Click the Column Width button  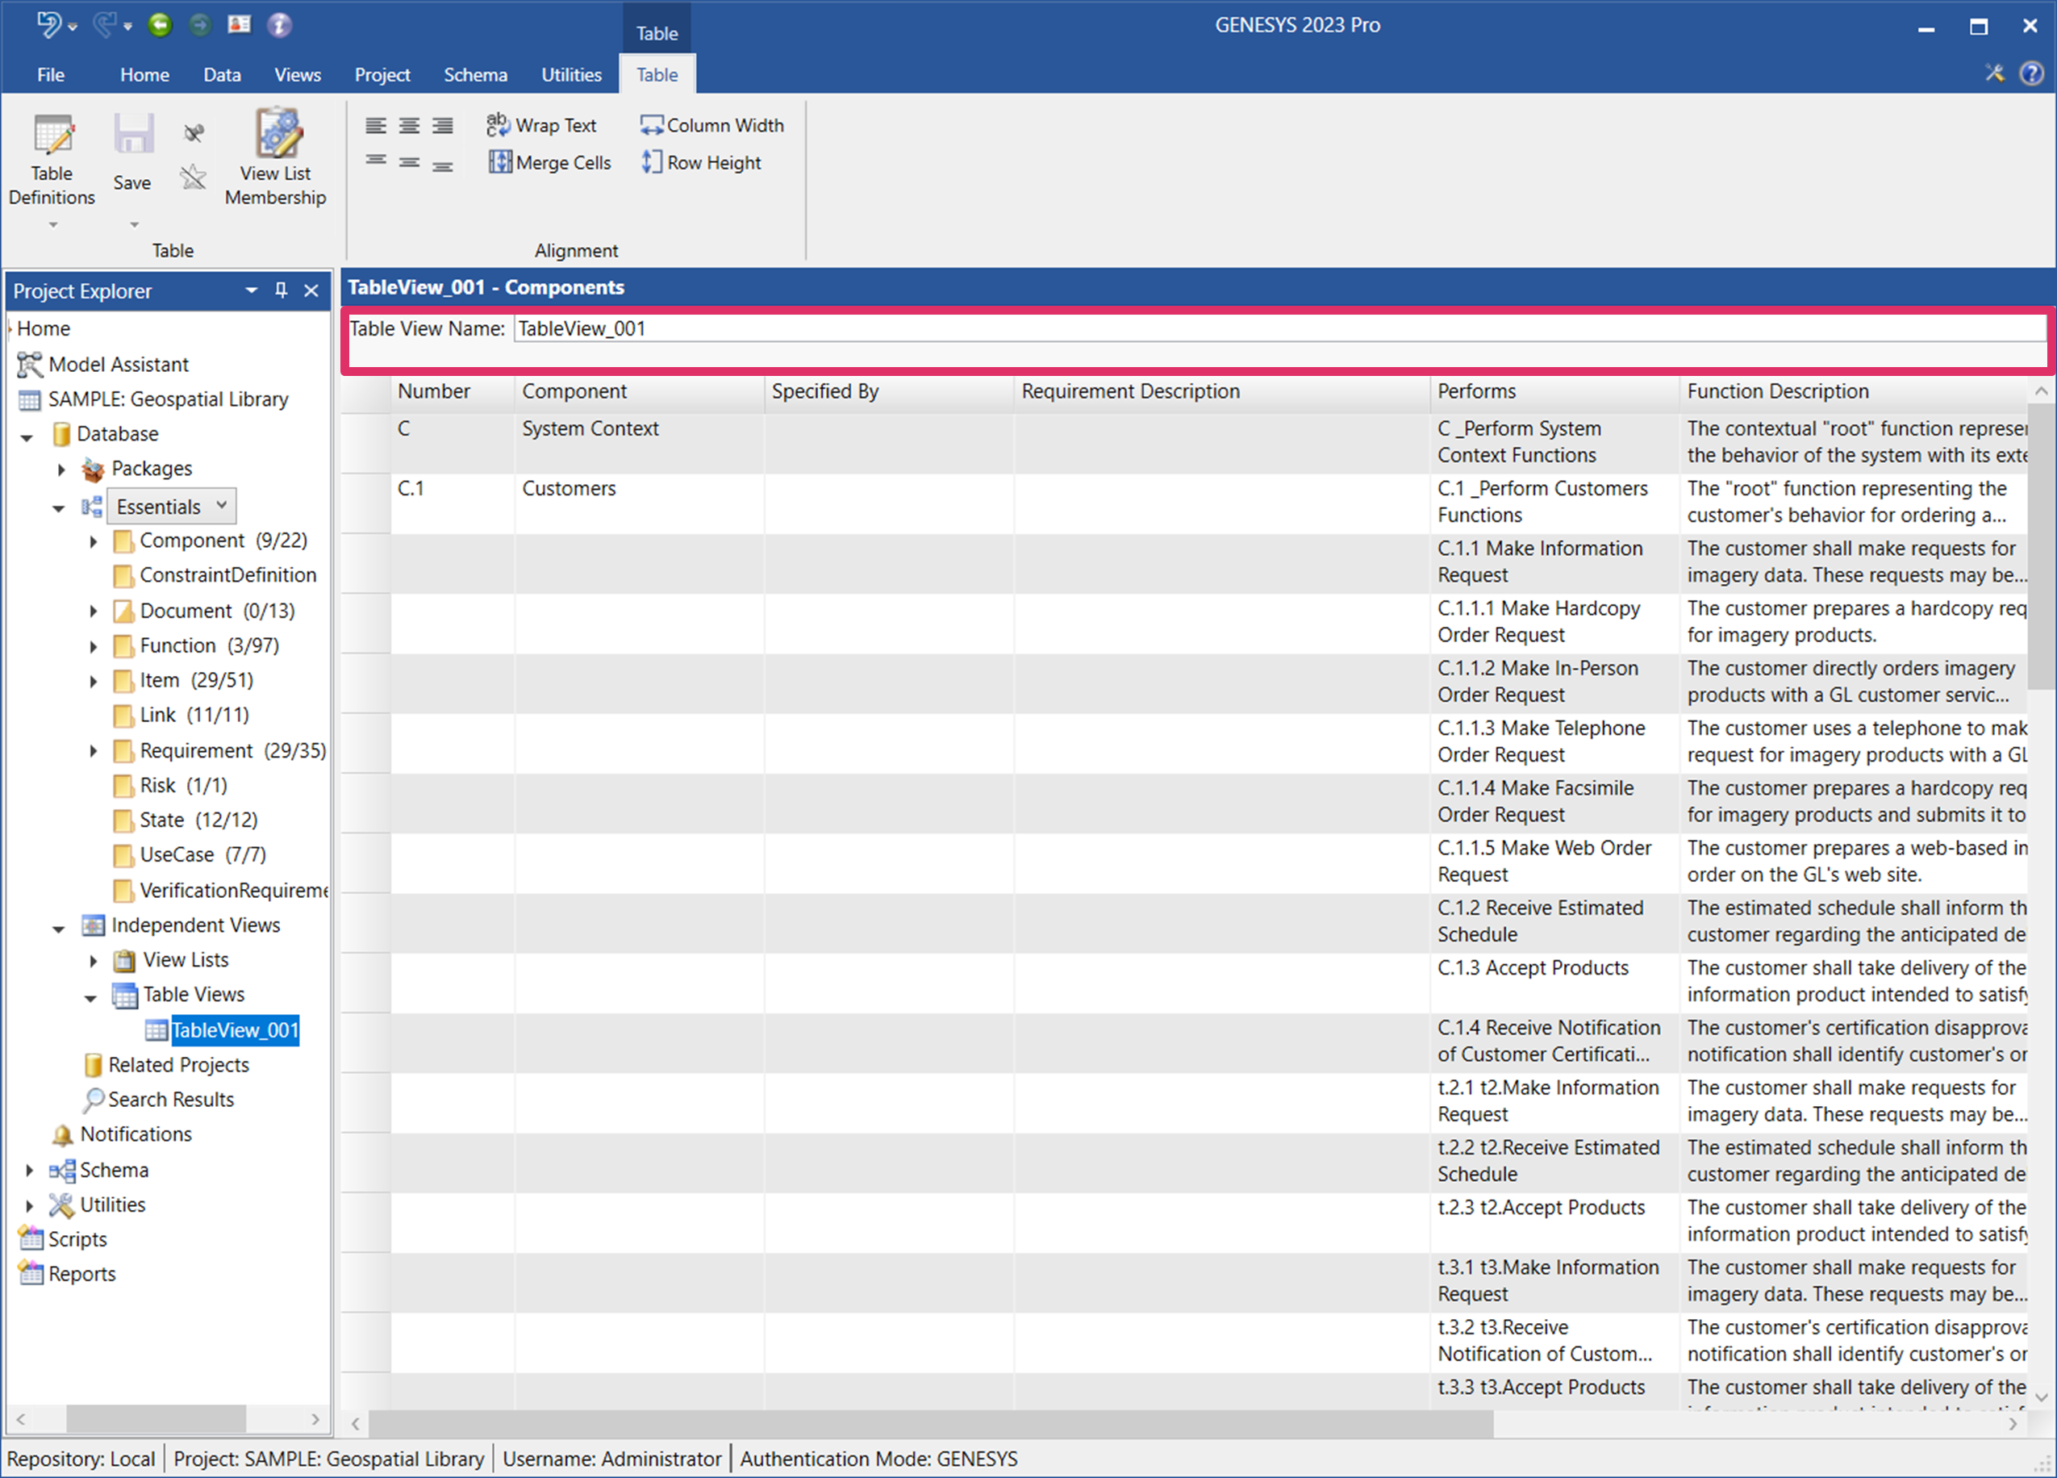tap(712, 125)
